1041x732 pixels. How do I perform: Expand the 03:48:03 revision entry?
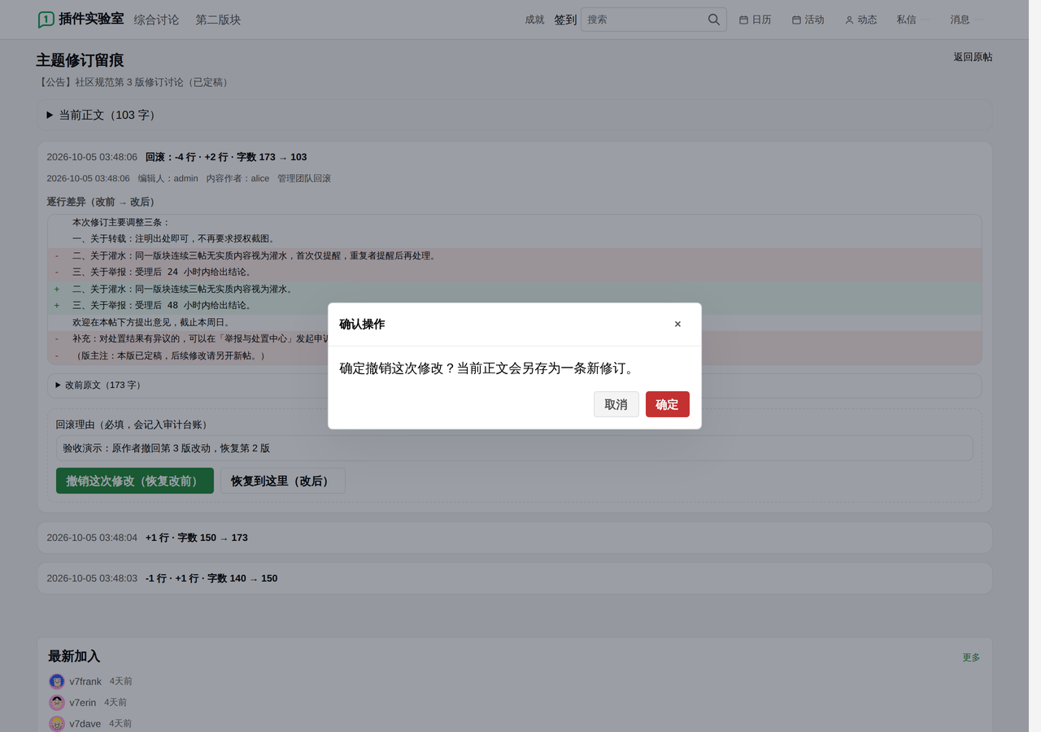pos(514,578)
